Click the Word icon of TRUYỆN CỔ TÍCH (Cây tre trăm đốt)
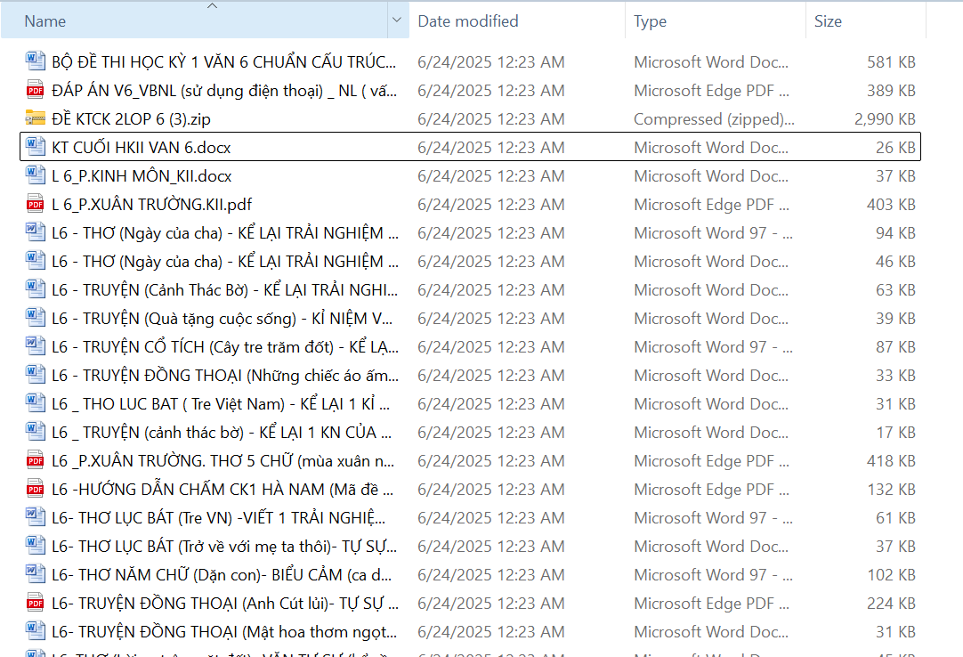 (x=35, y=346)
